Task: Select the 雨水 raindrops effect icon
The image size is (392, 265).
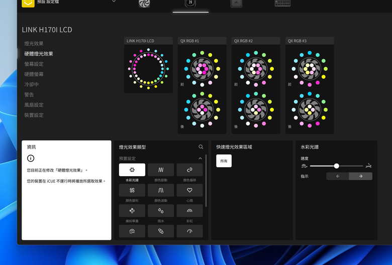Action: [161, 211]
